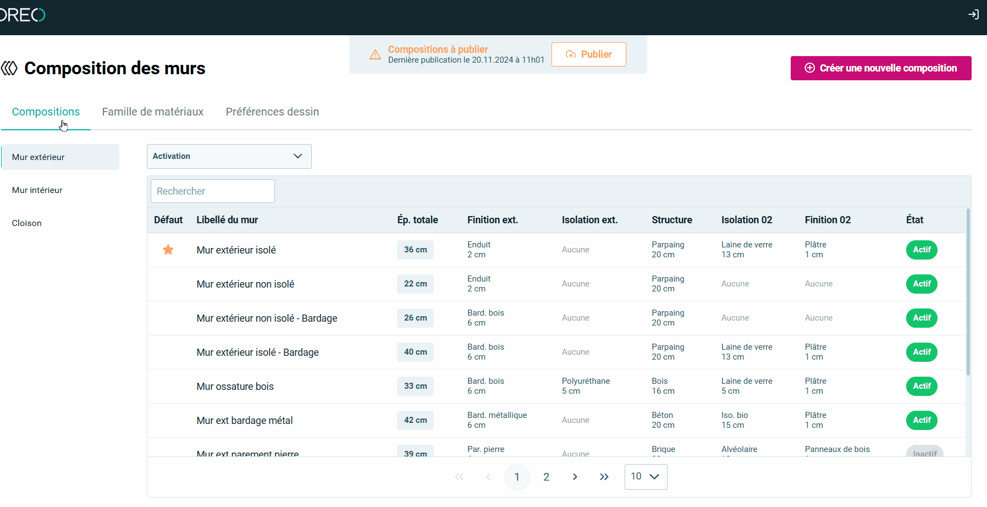Click the wall layers icon beside the title

tap(9, 68)
